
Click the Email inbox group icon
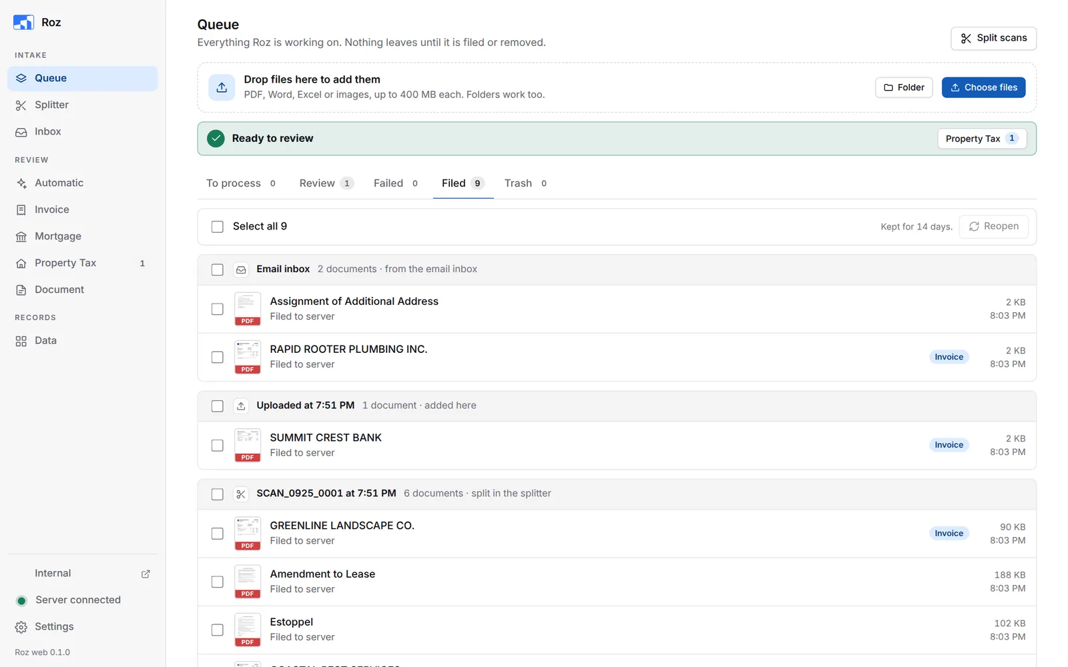coord(241,269)
